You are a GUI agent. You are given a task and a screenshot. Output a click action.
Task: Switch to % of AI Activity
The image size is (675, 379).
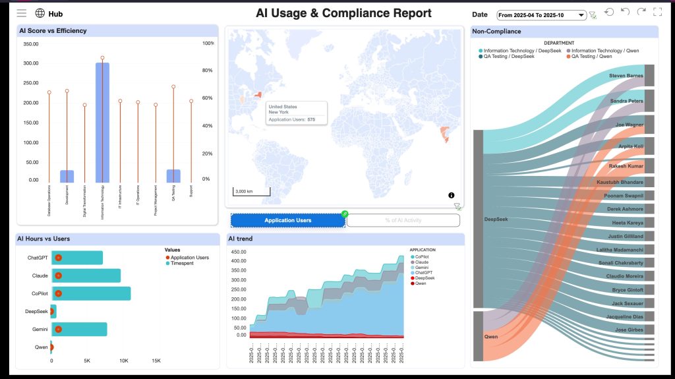point(403,220)
